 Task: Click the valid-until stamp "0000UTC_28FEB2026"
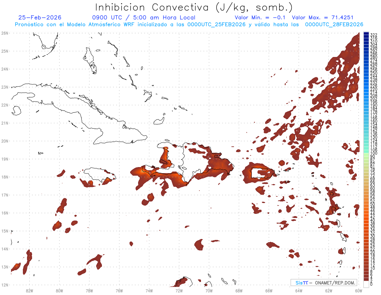(x=334, y=25)
